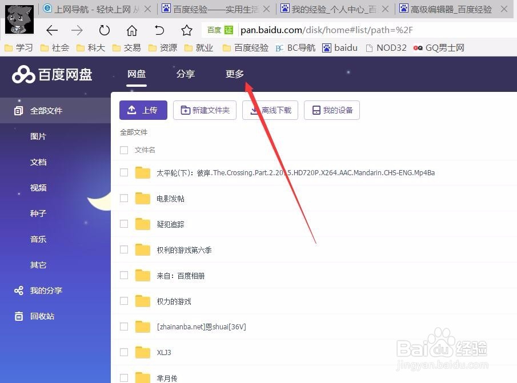Open the 百度经验 bookmark folder

tap(246, 48)
